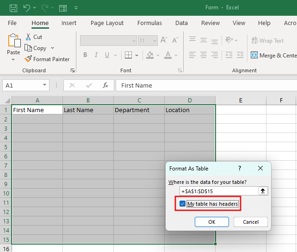Click the Save icon in the title bar
The image size is (297, 252).
pyautogui.click(x=13, y=8)
